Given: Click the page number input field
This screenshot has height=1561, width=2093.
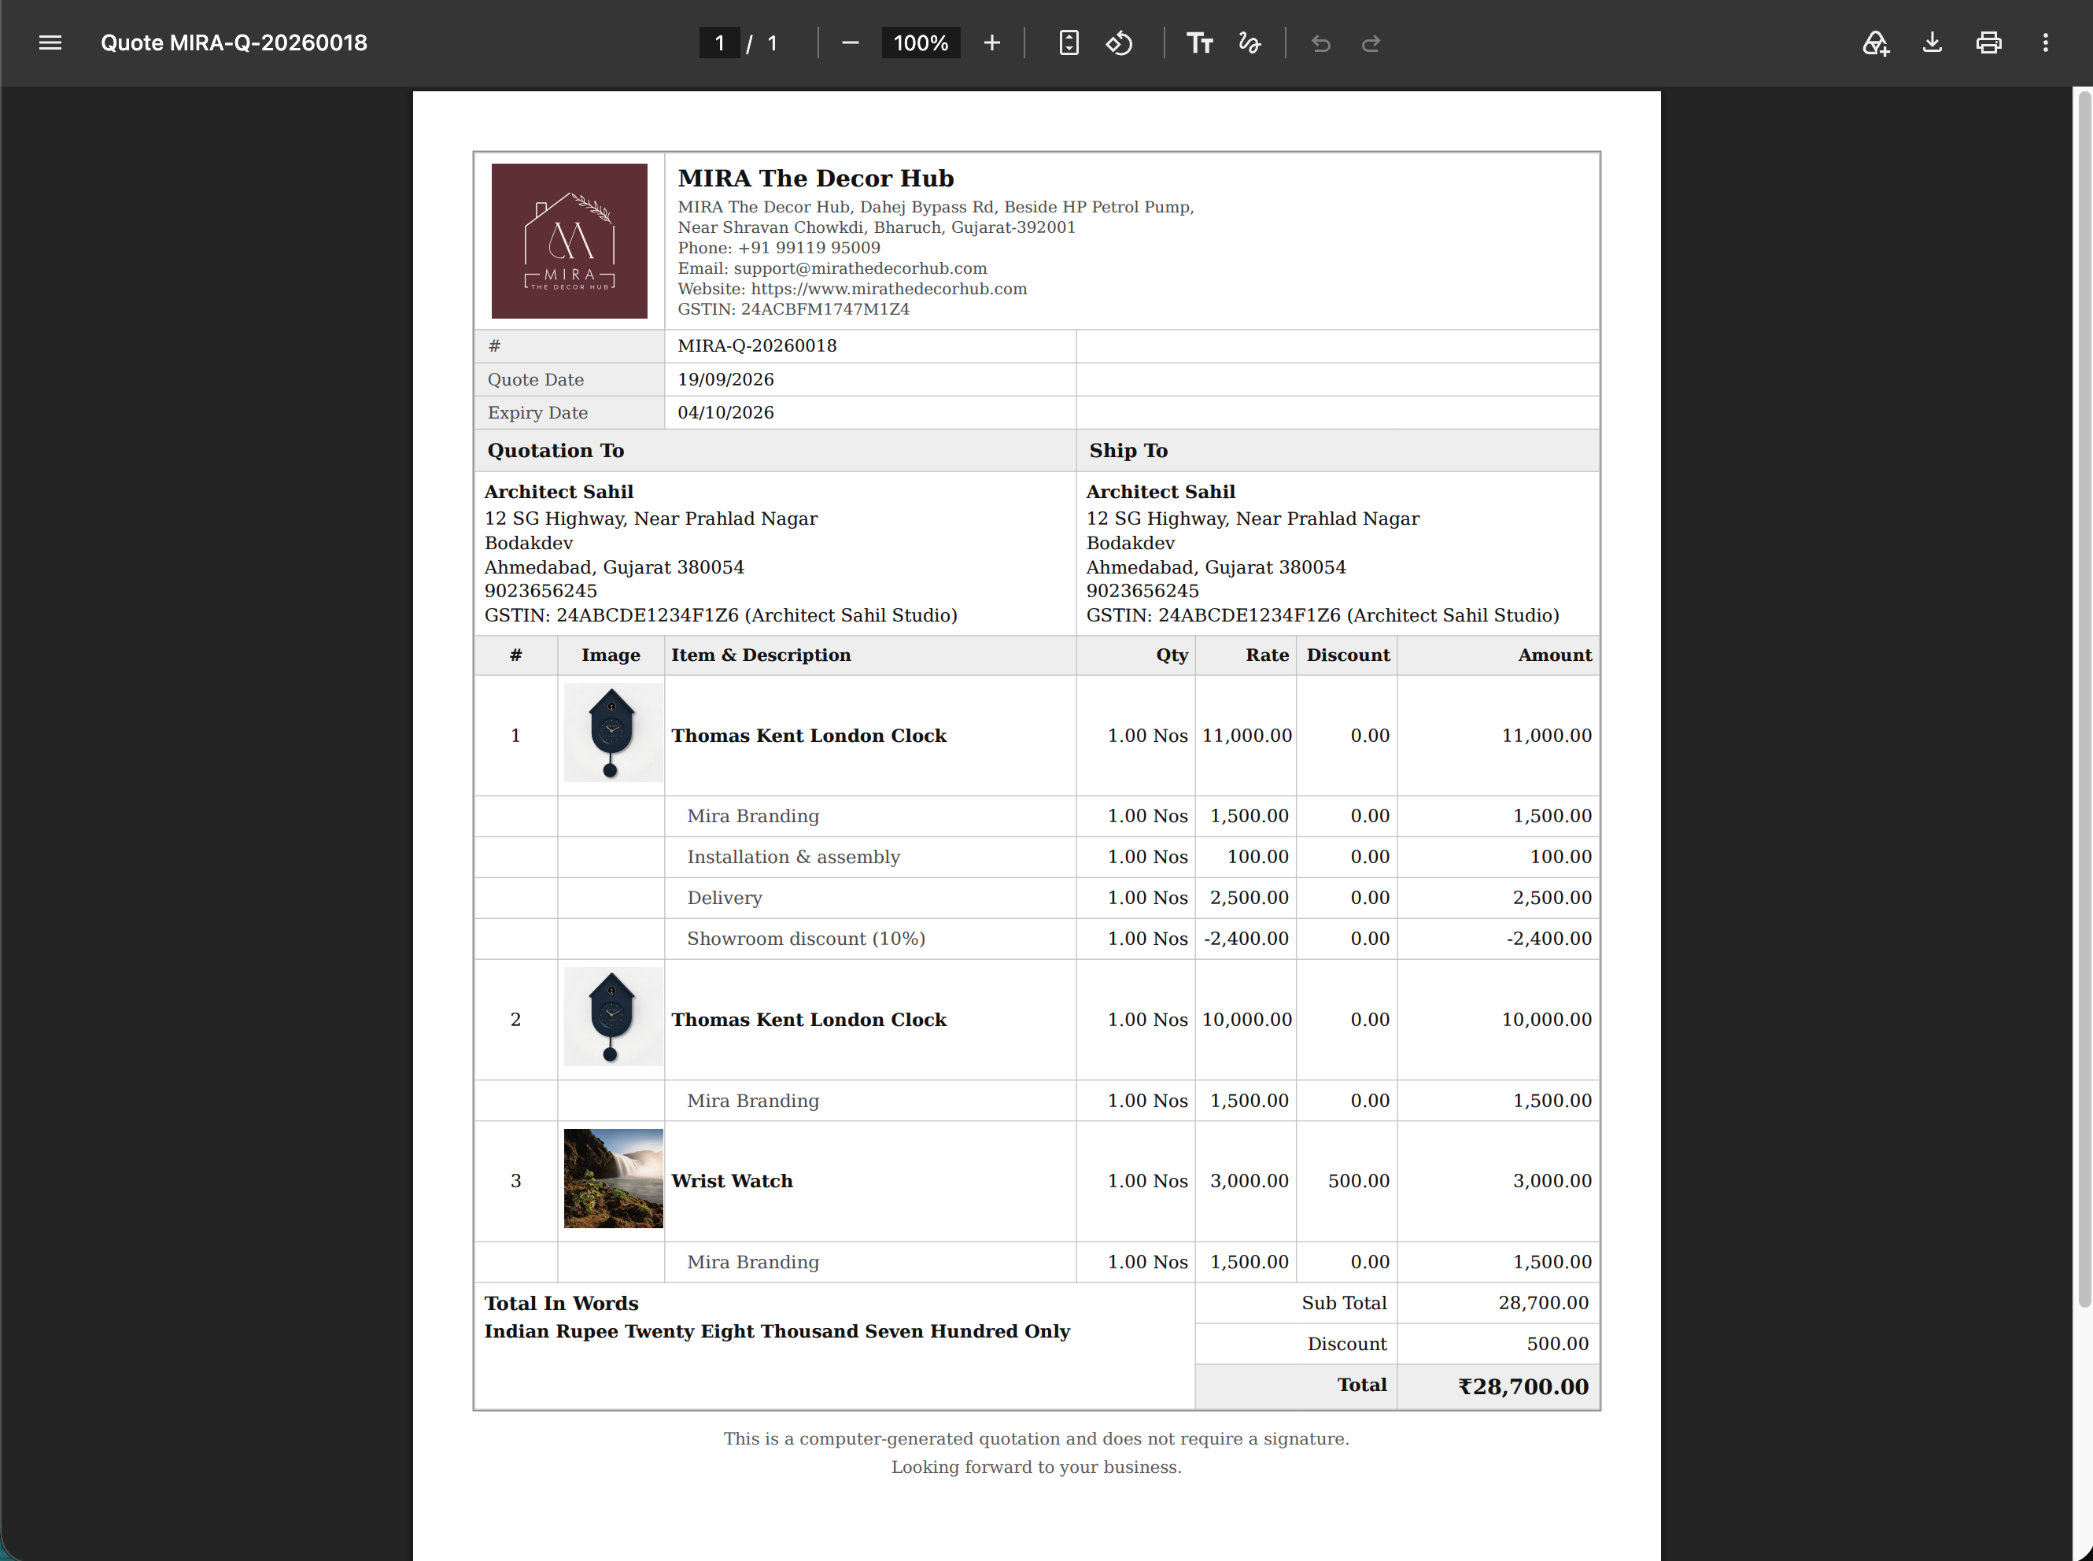Looking at the screenshot, I should tap(720, 42).
